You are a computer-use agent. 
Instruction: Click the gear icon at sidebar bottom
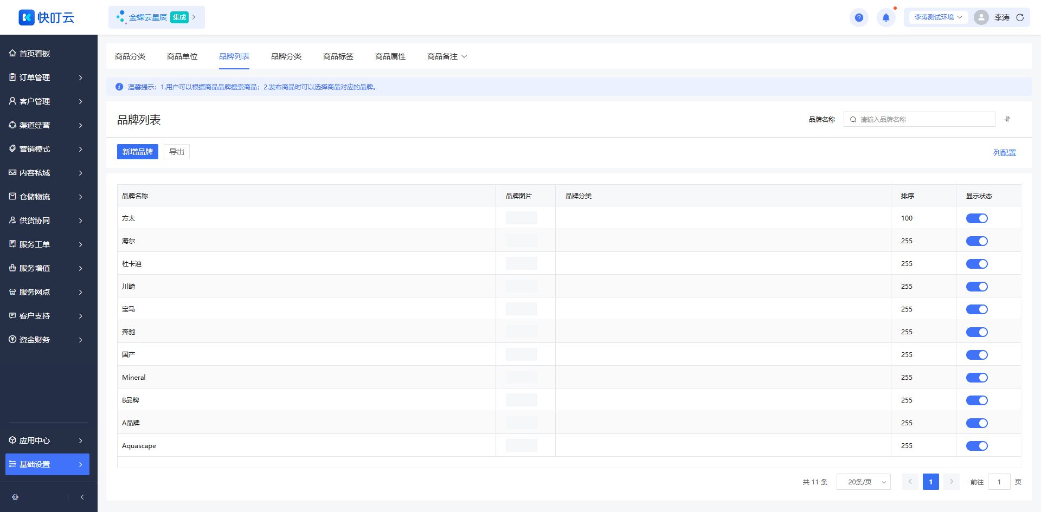click(x=15, y=497)
